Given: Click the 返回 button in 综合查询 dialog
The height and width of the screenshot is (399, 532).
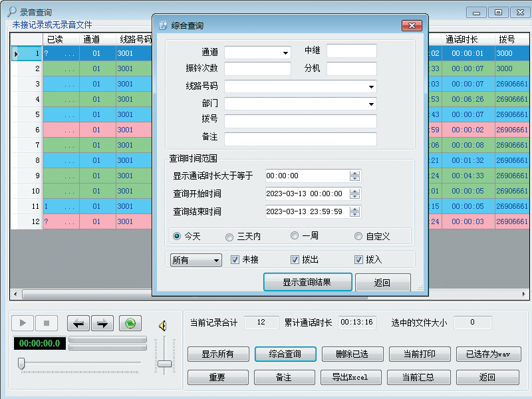Looking at the screenshot, I should coord(383,282).
